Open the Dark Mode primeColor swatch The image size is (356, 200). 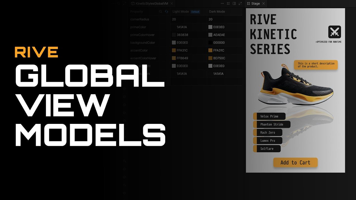click(210, 27)
